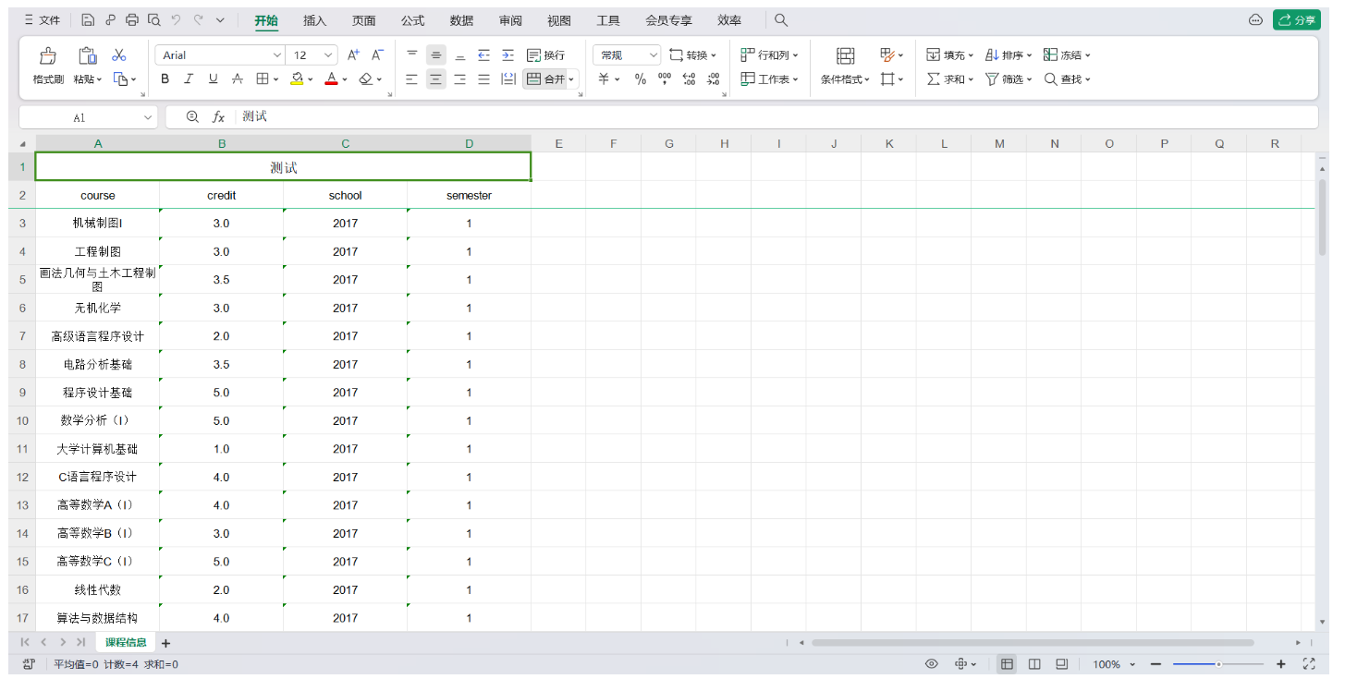The height and width of the screenshot is (691, 1345).
Task: Click the zoom slider in status bar
Action: (x=1218, y=664)
